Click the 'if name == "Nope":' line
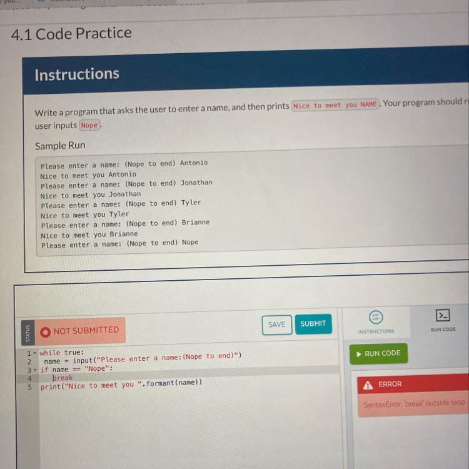Image resolution: width=469 pixels, height=469 pixels. coord(76,369)
